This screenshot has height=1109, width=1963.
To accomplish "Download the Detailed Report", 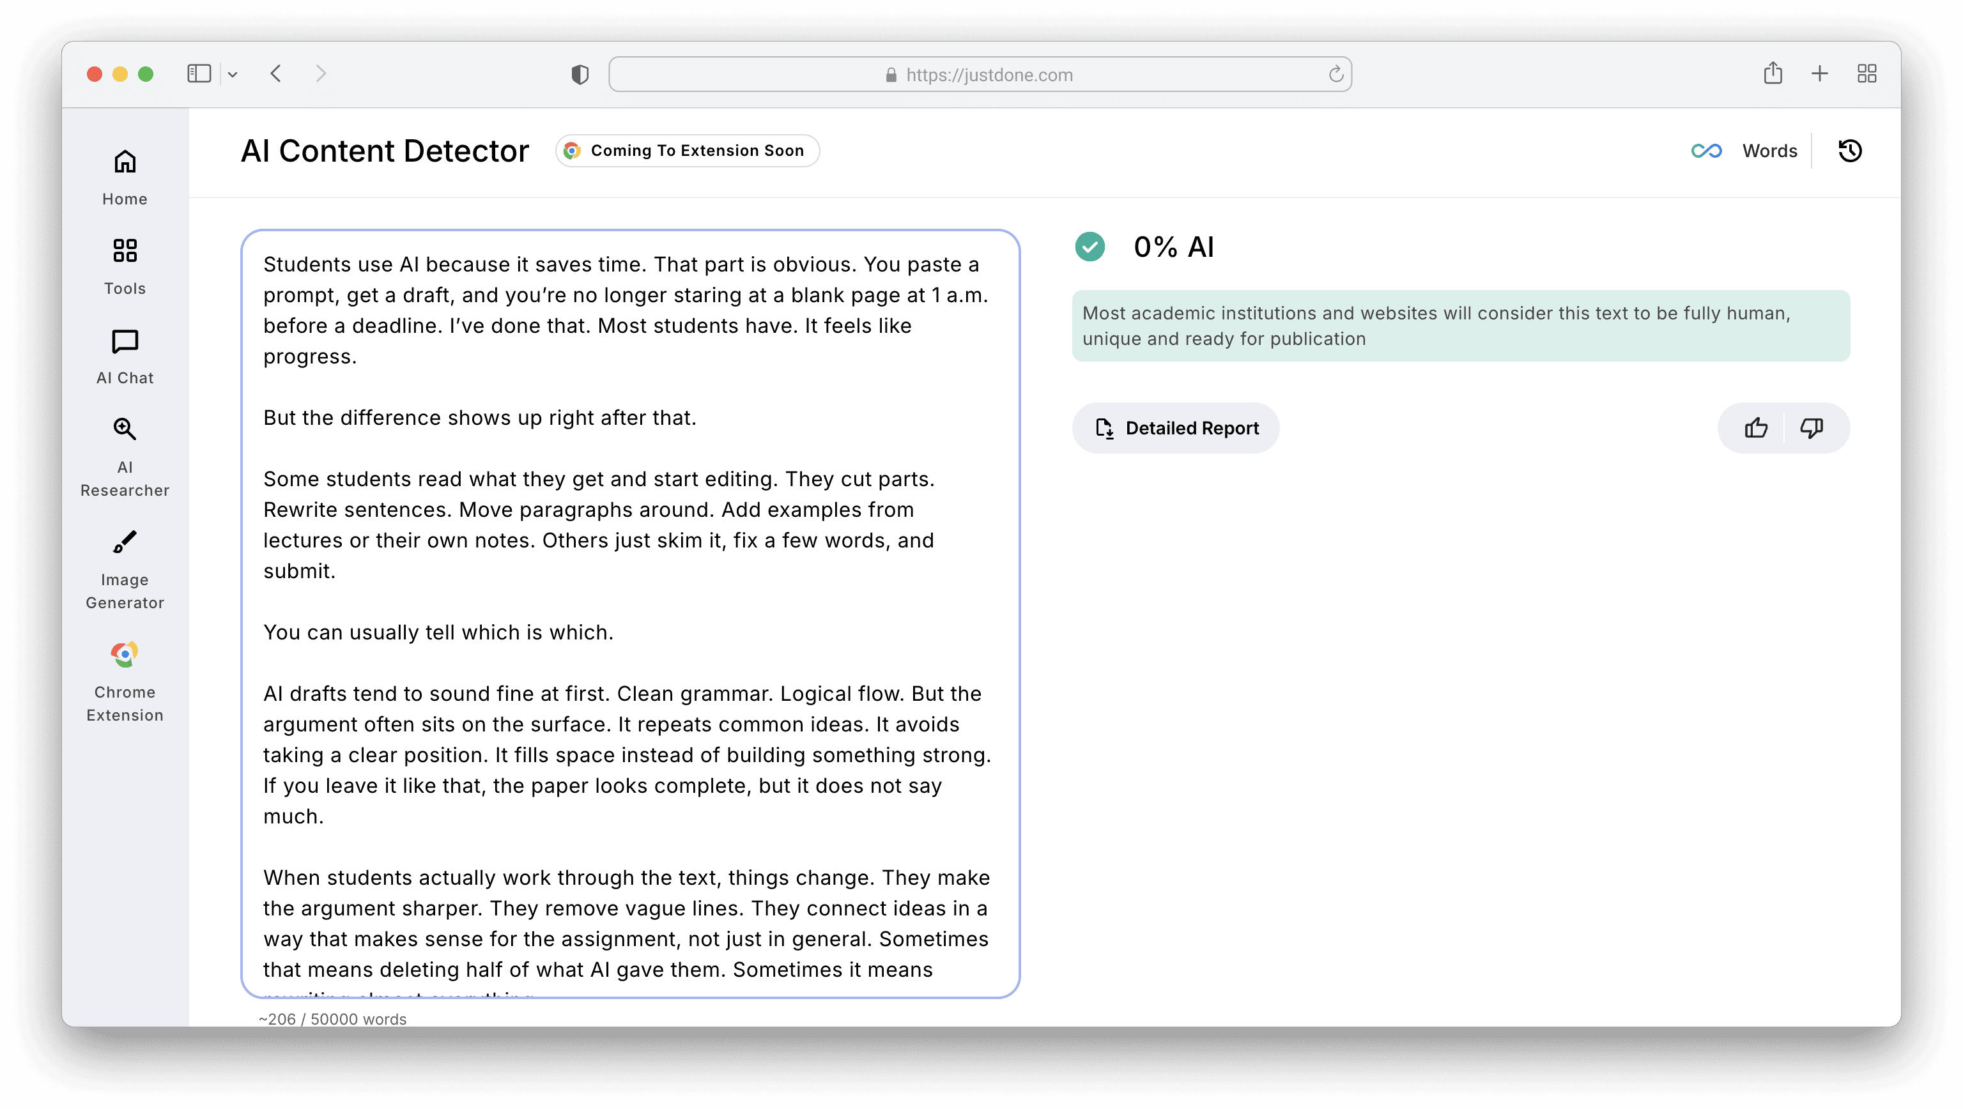I will coord(1175,428).
